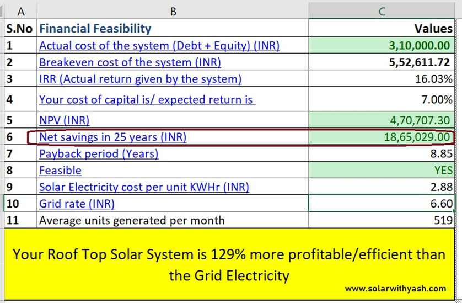Viewport: 462px width, 303px height.
Task: Open 'Actual cost of the system' link
Action: pyautogui.click(x=159, y=46)
